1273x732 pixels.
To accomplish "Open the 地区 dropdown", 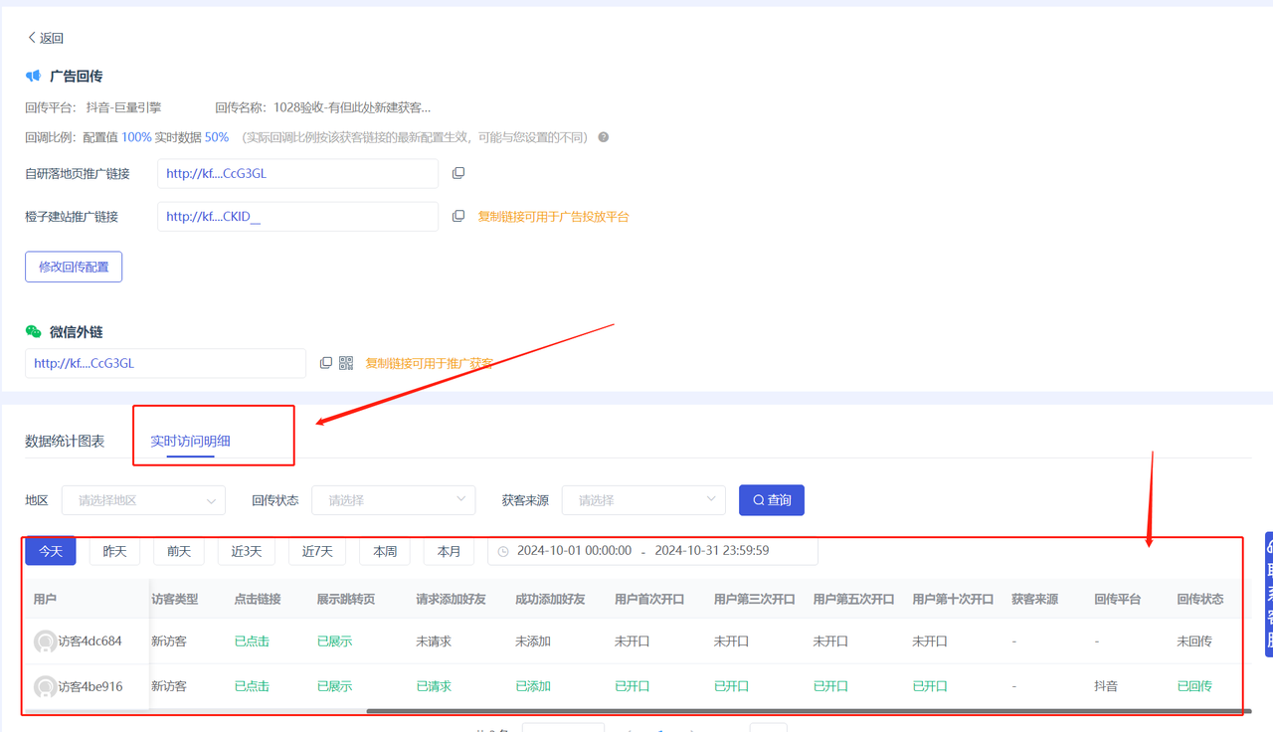I will click(143, 500).
